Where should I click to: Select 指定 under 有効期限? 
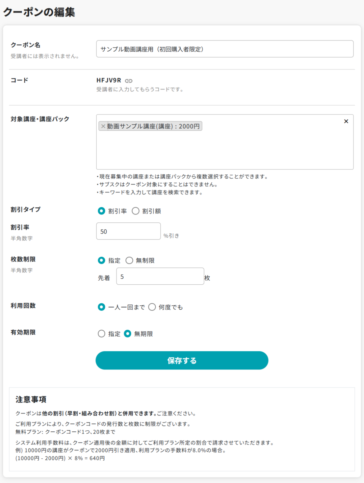coord(101,334)
